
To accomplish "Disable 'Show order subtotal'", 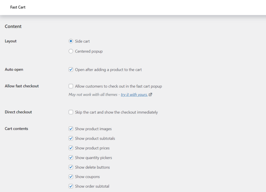I will (x=71, y=186).
